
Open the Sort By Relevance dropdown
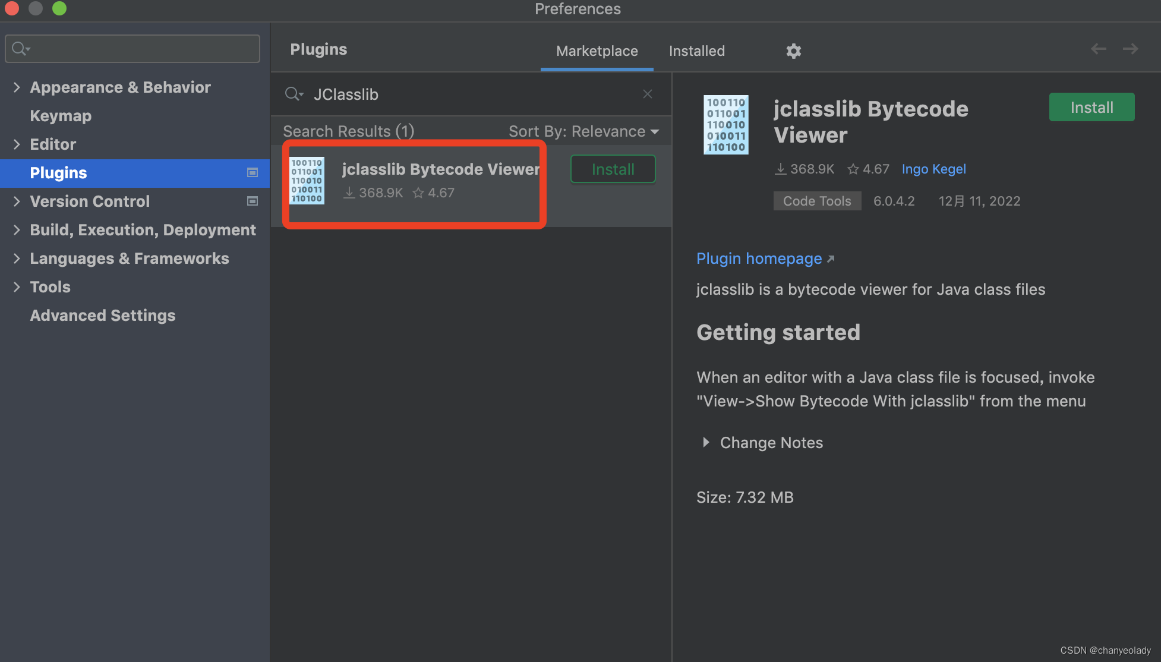[583, 131]
